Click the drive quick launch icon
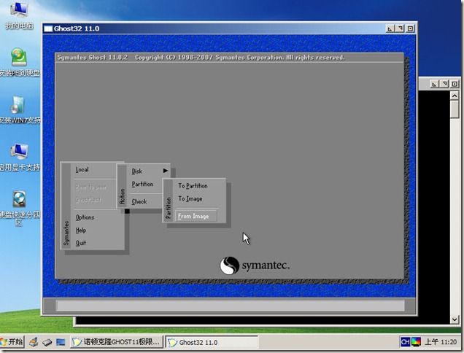 (x=47, y=343)
